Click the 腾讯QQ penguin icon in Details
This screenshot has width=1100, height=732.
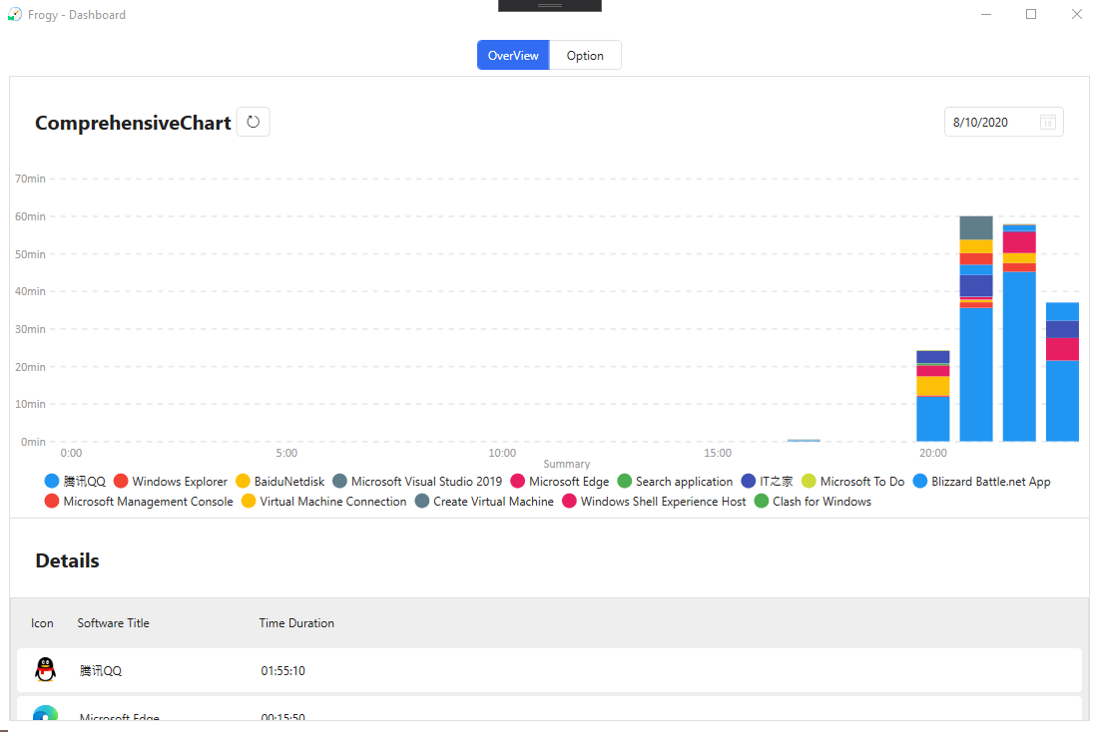[x=45, y=670]
